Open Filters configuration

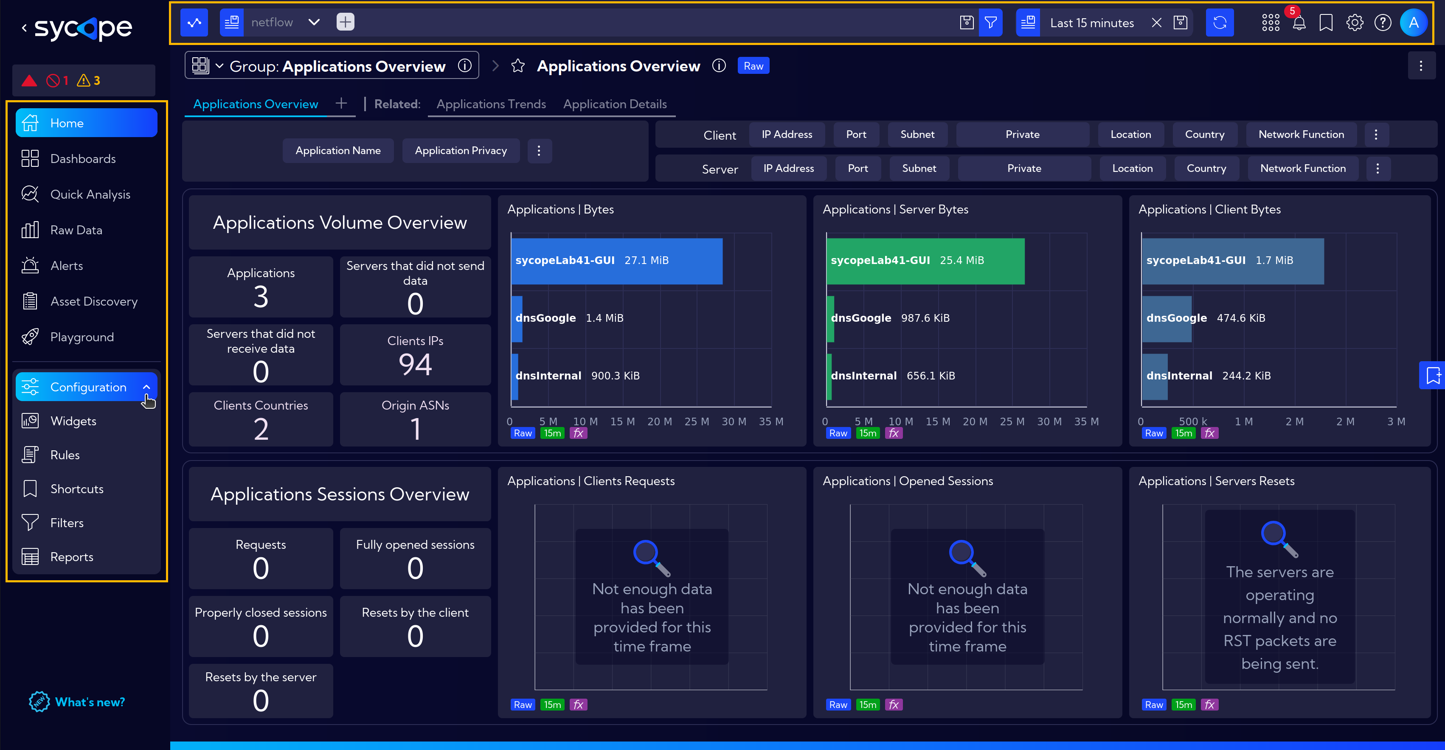tap(87, 523)
